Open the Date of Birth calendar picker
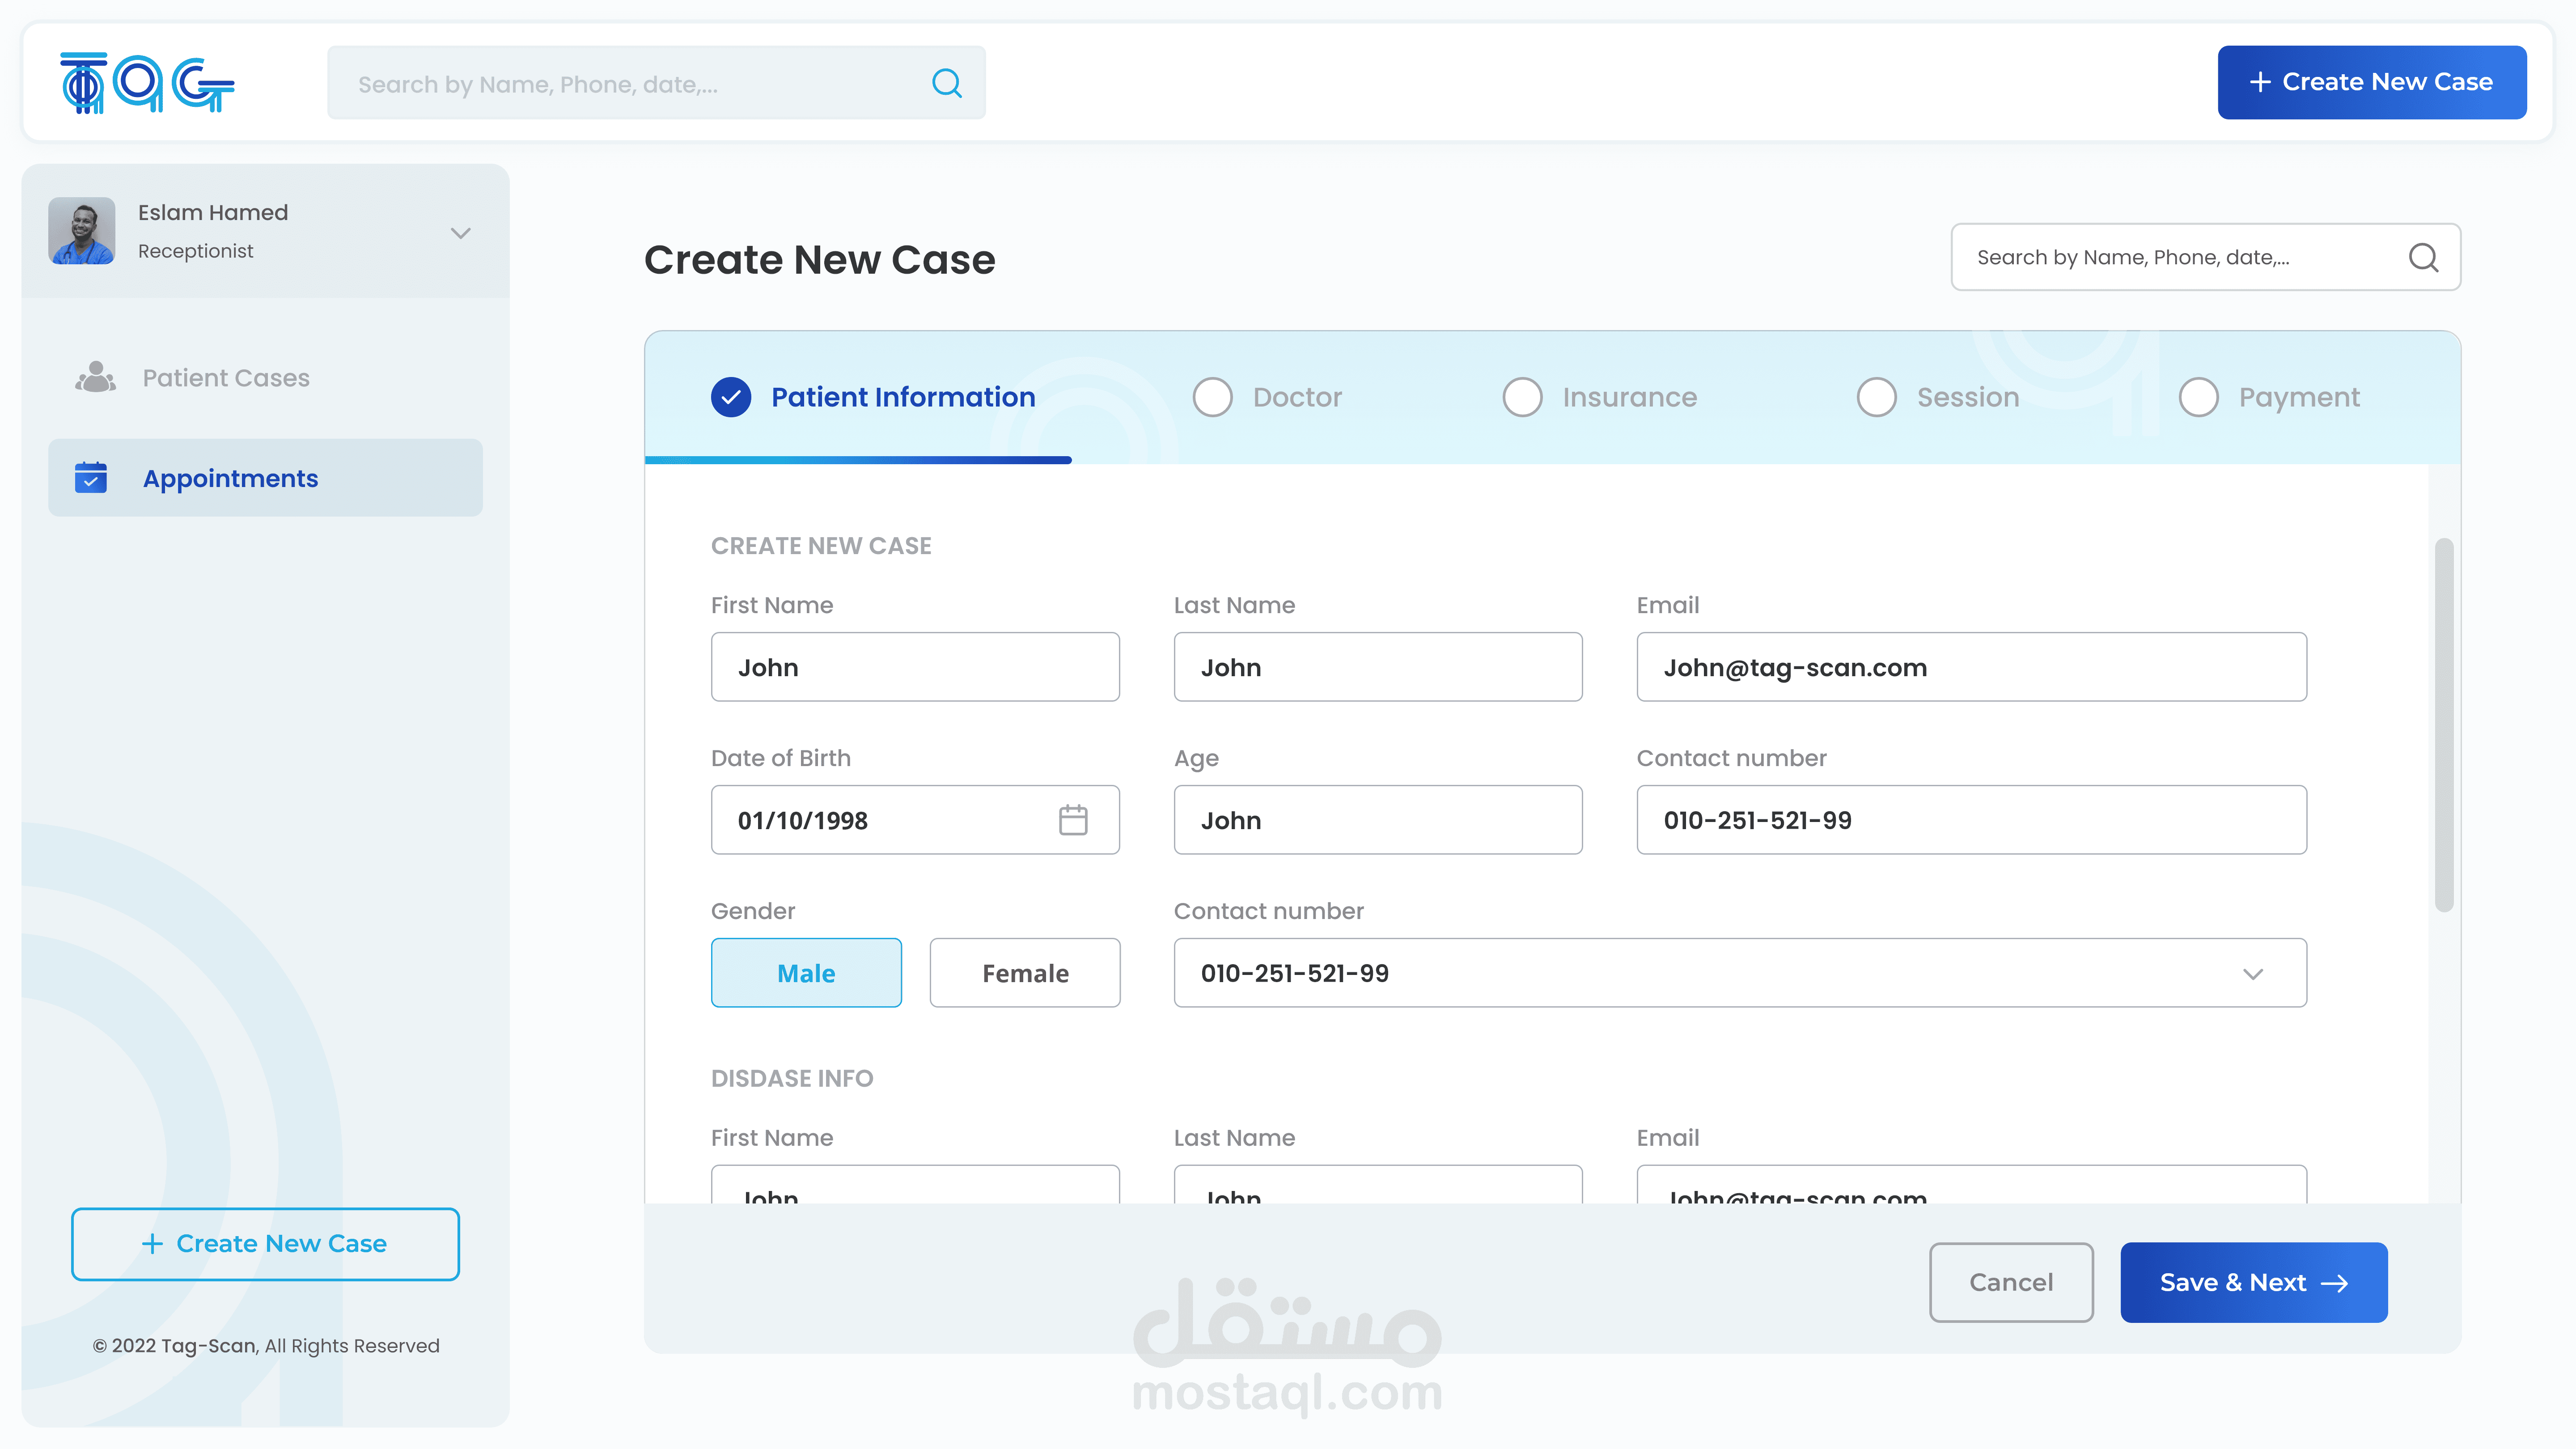Screen dimensions: 2576x1449 (x=1073, y=820)
